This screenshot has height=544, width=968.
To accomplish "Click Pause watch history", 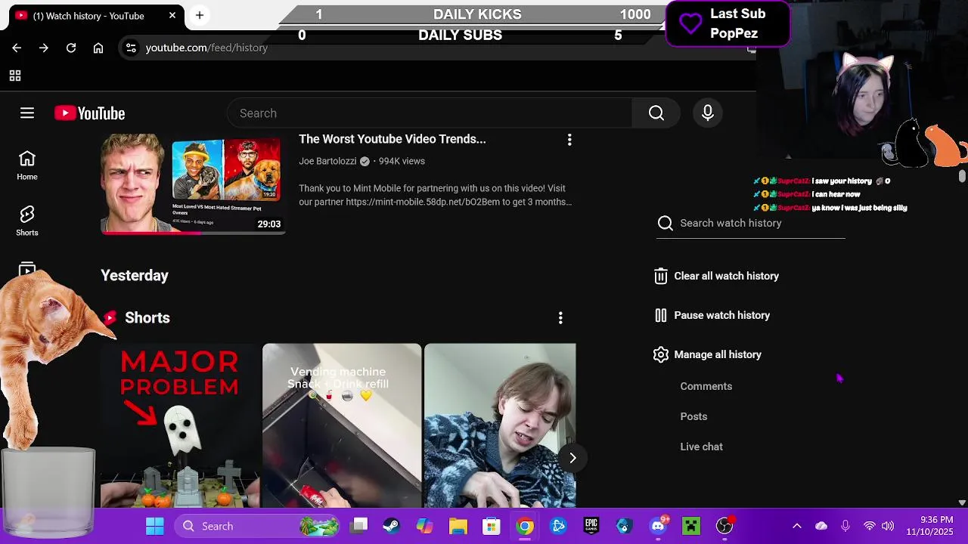I will coord(712,315).
